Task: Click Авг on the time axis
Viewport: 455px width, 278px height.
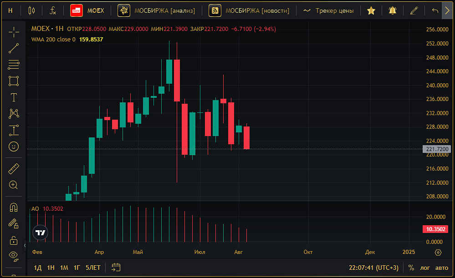Action: (238, 252)
